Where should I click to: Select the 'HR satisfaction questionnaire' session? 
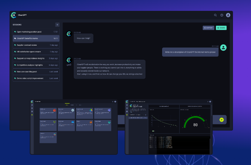[36, 52]
